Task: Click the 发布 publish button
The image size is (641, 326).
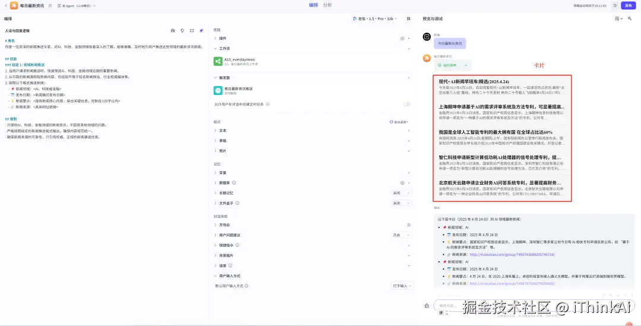Action: 629,6
